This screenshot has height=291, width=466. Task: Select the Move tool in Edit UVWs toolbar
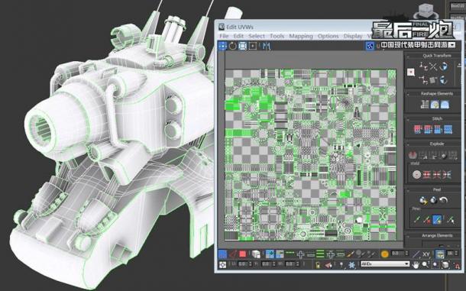[x=222, y=46]
